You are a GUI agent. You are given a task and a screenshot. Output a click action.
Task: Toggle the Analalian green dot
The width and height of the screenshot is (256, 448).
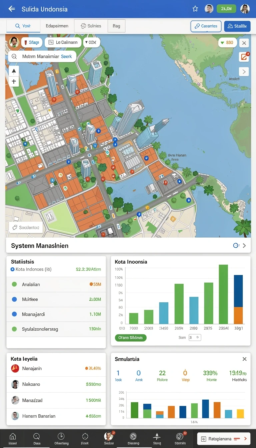[14, 284]
